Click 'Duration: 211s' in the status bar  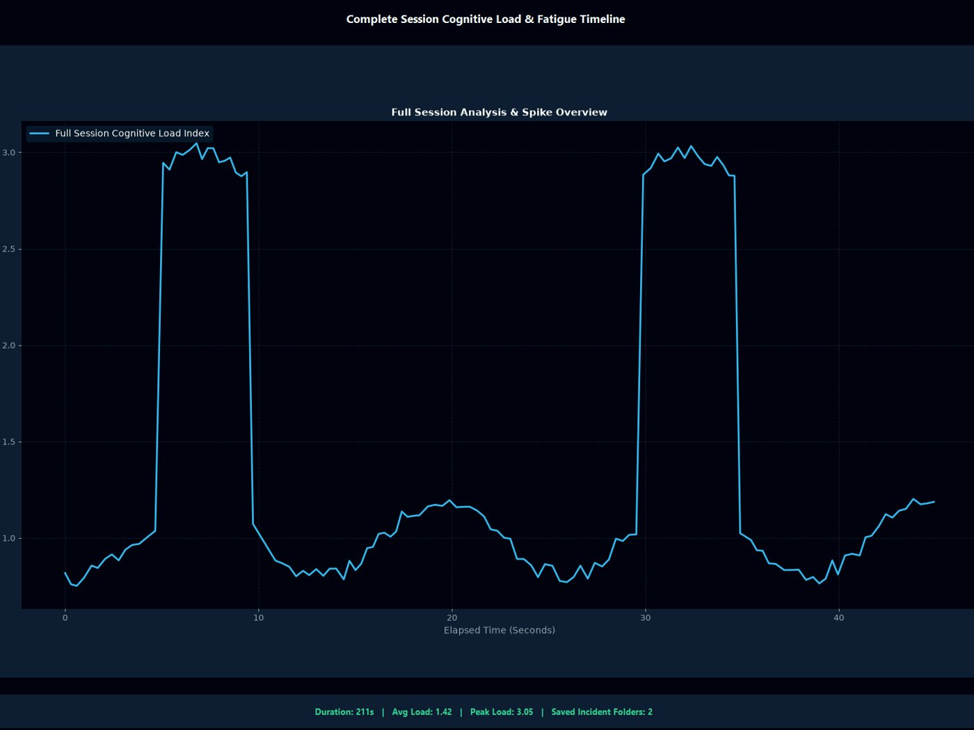(344, 712)
